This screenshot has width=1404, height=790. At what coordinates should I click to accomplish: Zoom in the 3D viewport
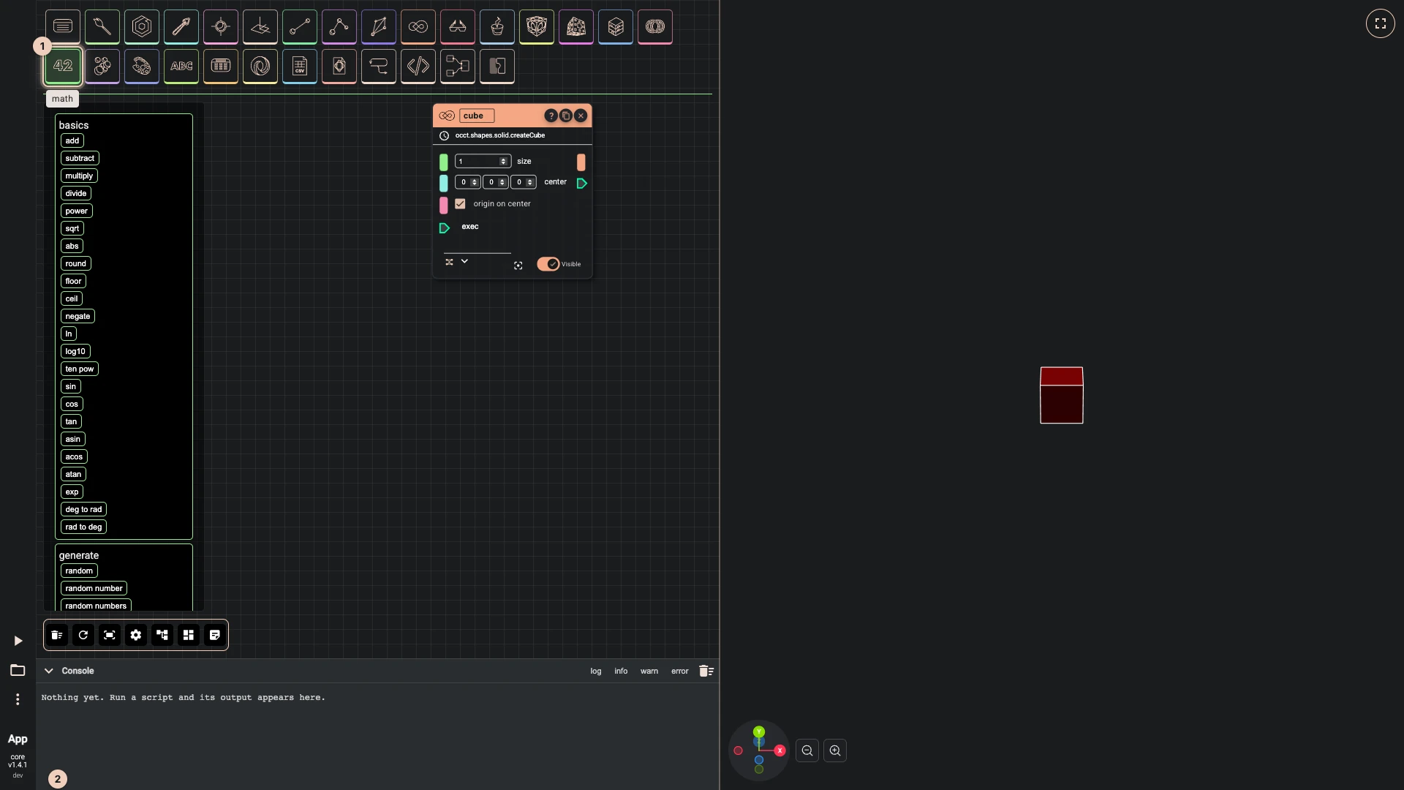835,750
